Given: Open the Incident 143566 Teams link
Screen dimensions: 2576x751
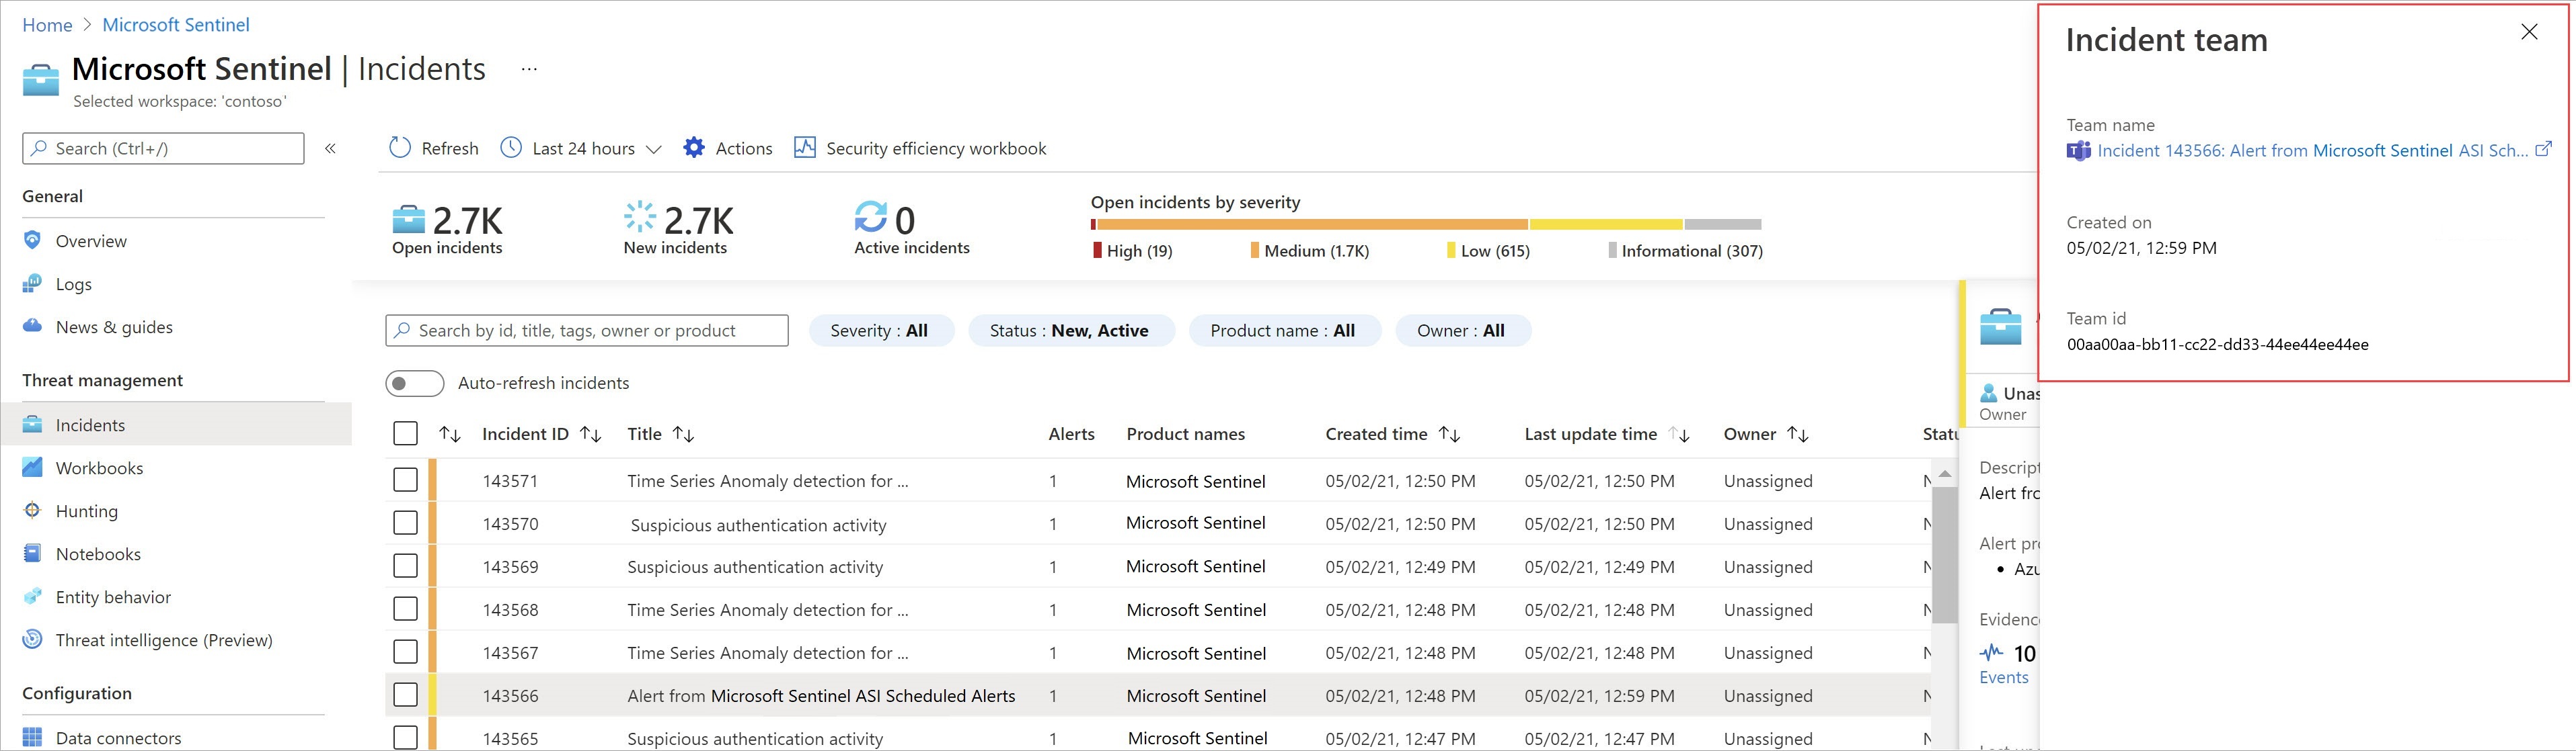Looking at the screenshot, I should coord(2311,150).
